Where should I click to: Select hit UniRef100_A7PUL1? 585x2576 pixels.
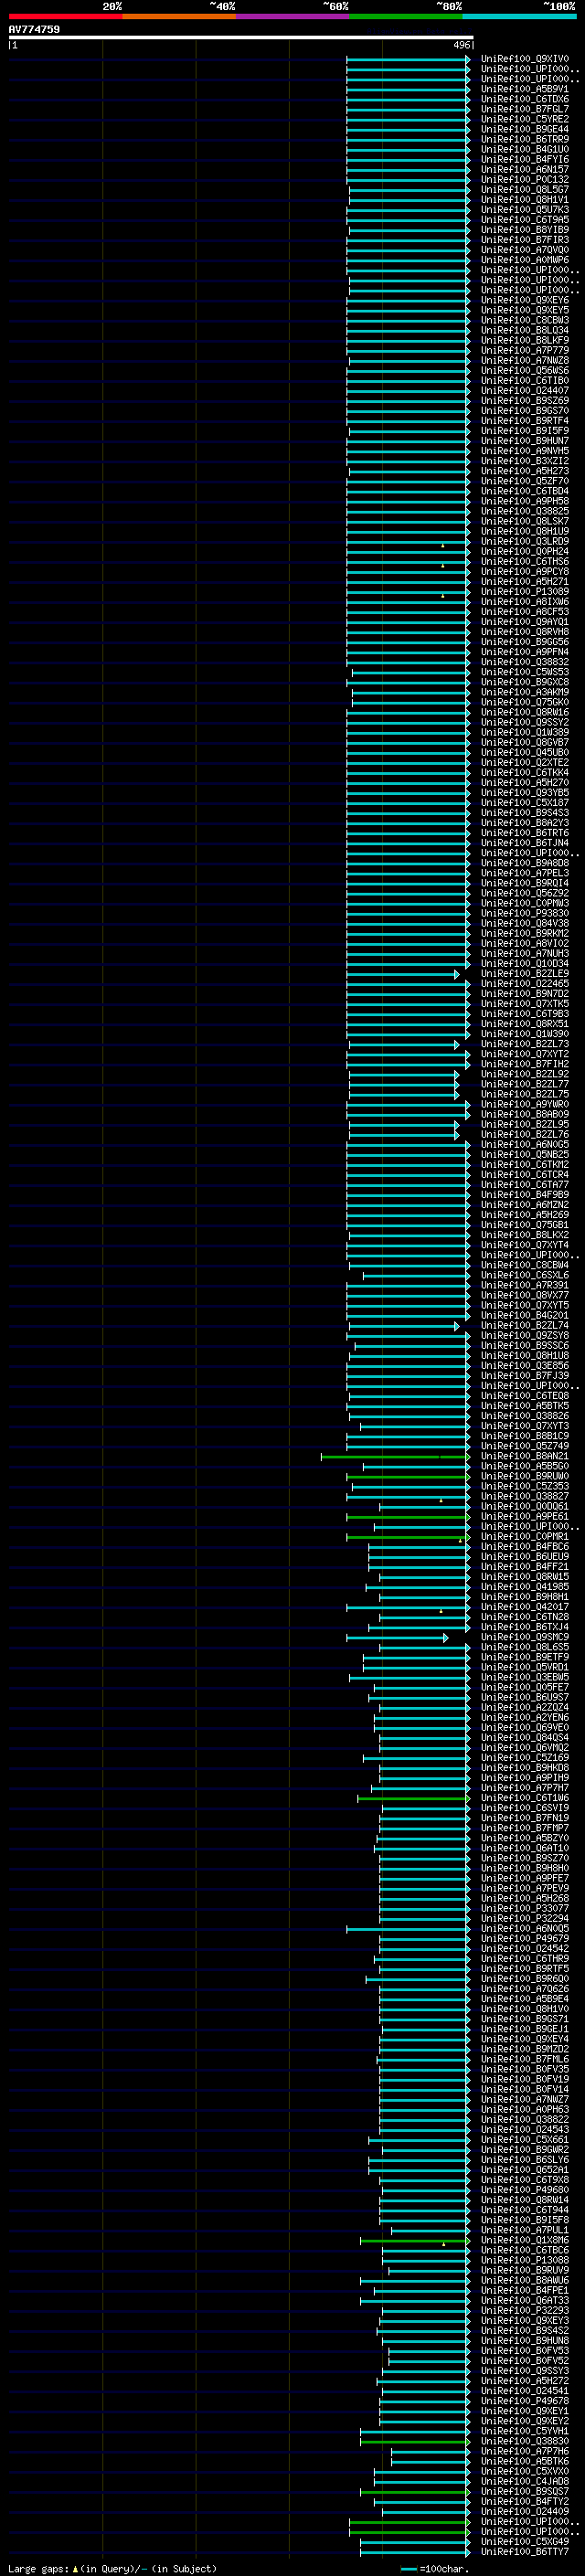525,2231
